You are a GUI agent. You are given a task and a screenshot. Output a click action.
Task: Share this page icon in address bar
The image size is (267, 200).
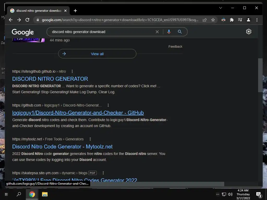[205, 20]
